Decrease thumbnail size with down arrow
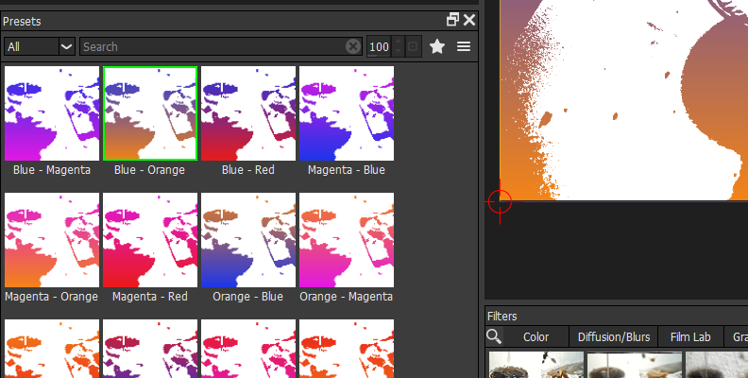The height and width of the screenshot is (378, 748). (398, 52)
